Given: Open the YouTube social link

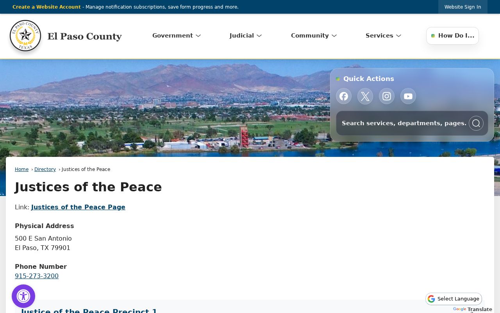Looking at the screenshot, I should pyautogui.click(x=408, y=96).
